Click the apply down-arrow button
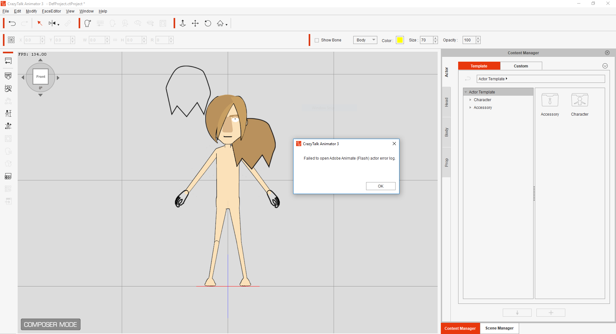The width and height of the screenshot is (616, 334). [517, 313]
